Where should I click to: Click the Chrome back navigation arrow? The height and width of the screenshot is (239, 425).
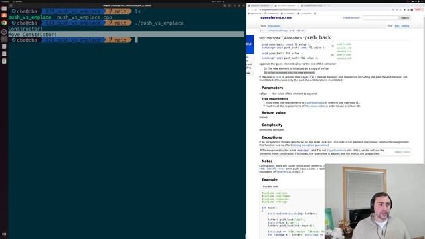point(248,9)
